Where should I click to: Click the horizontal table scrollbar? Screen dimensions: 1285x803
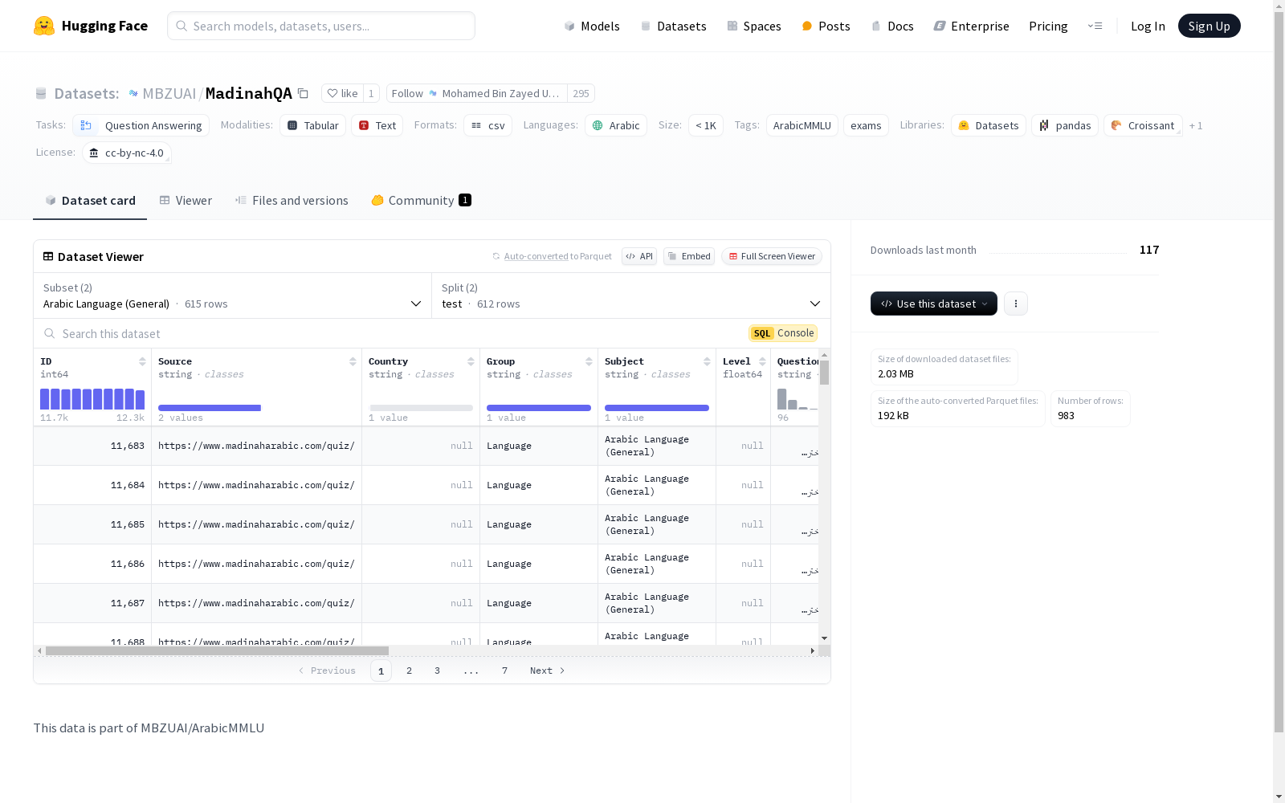(217, 650)
